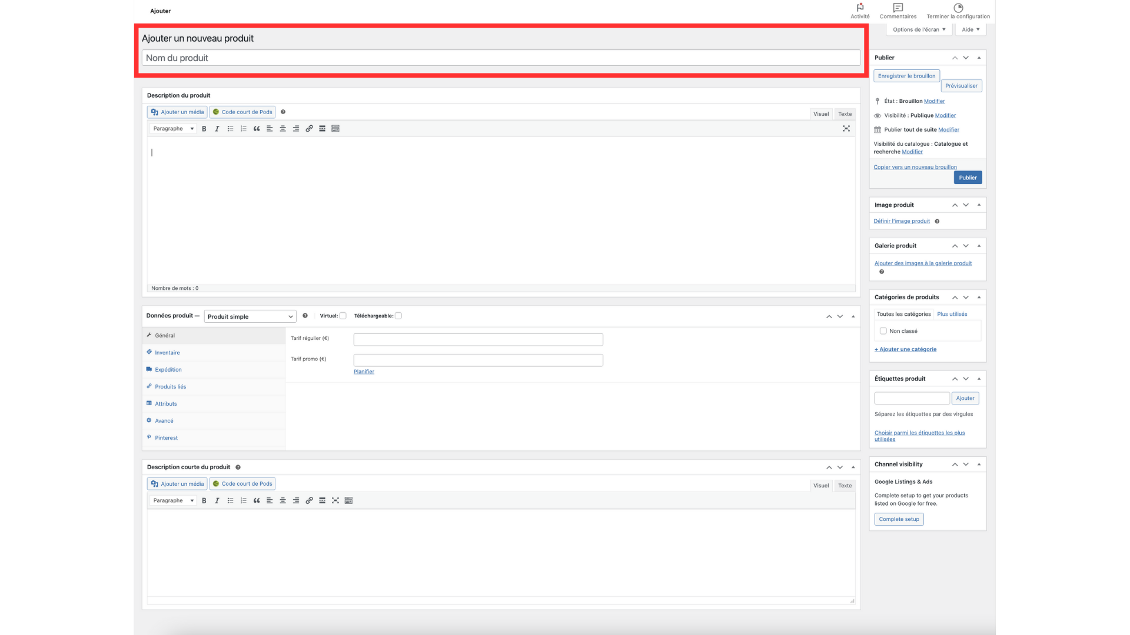Open the Produit simple product type dropdown
This screenshot has width=1130, height=635.
click(x=250, y=316)
